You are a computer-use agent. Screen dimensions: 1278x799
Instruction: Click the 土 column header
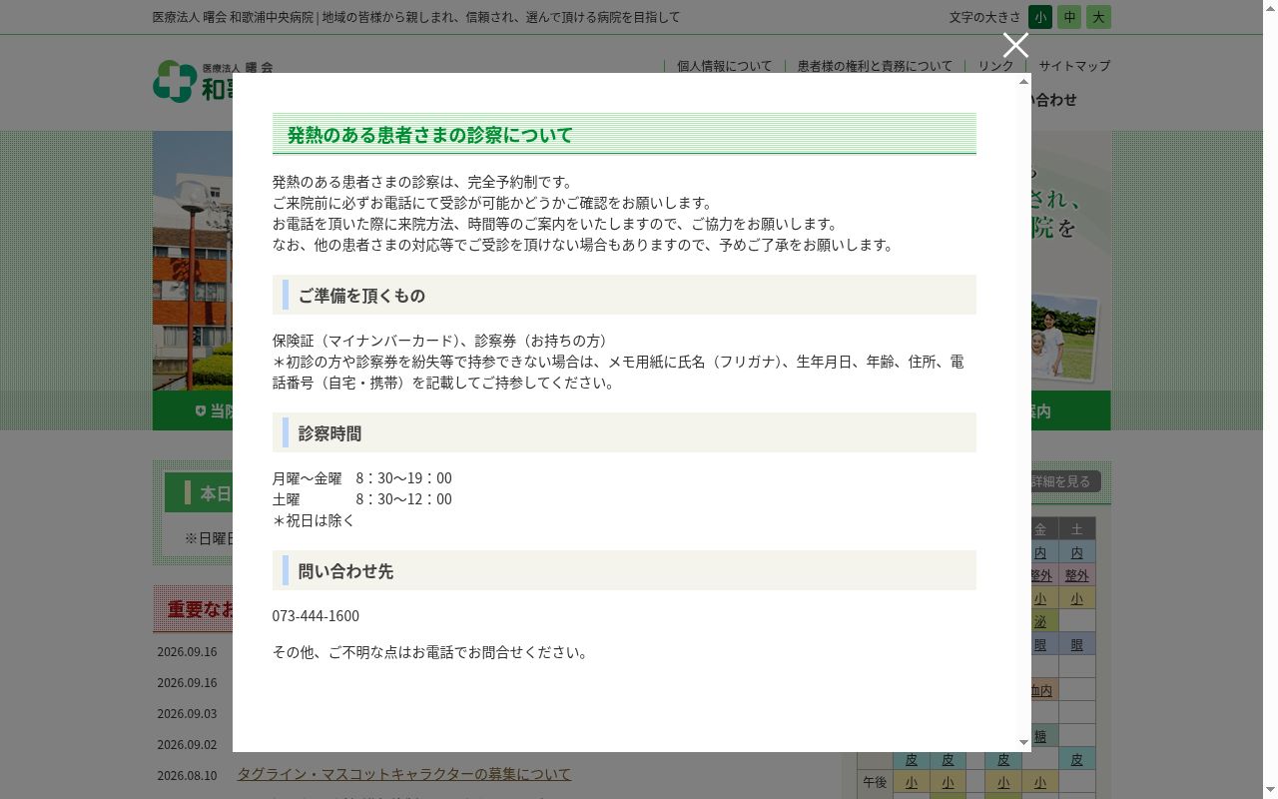[1076, 529]
